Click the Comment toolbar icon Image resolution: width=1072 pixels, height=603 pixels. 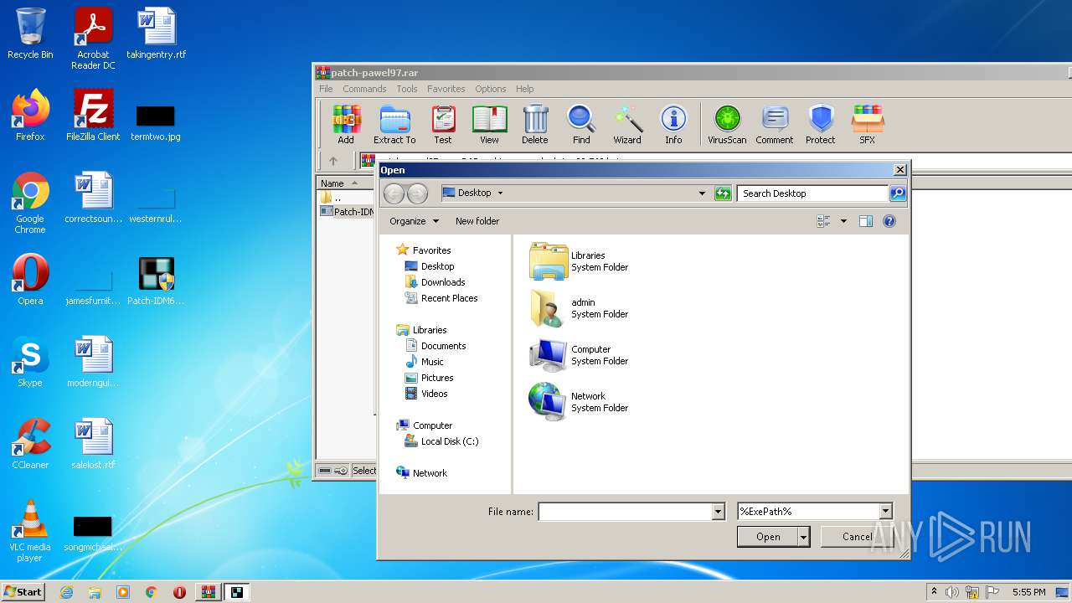pyautogui.click(x=775, y=125)
